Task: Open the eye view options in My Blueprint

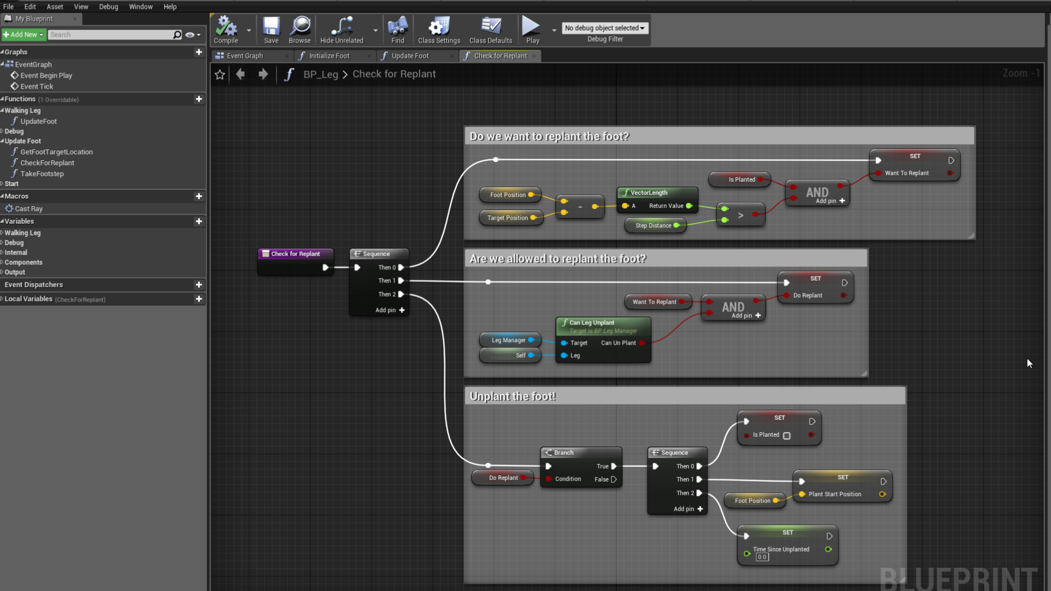Action: 190,34
